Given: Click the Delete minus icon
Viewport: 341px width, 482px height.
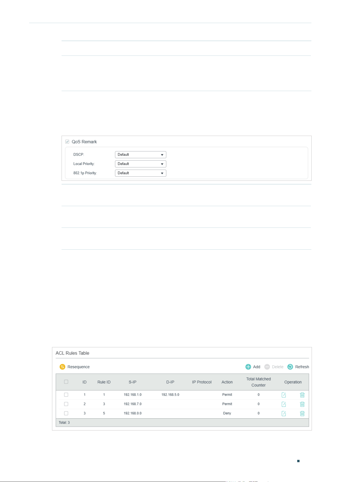Looking at the screenshot, I should pyautogui.click(x=267, y=367).
